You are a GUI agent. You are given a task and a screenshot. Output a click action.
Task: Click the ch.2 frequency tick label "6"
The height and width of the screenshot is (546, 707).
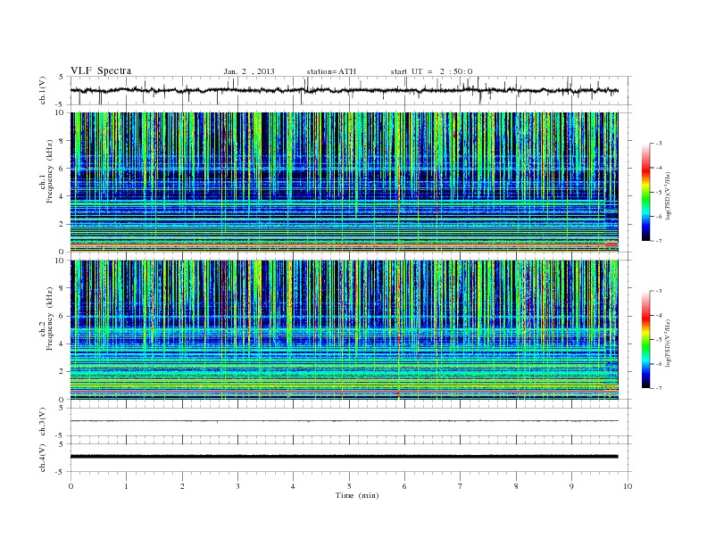[x=62, y=316]
